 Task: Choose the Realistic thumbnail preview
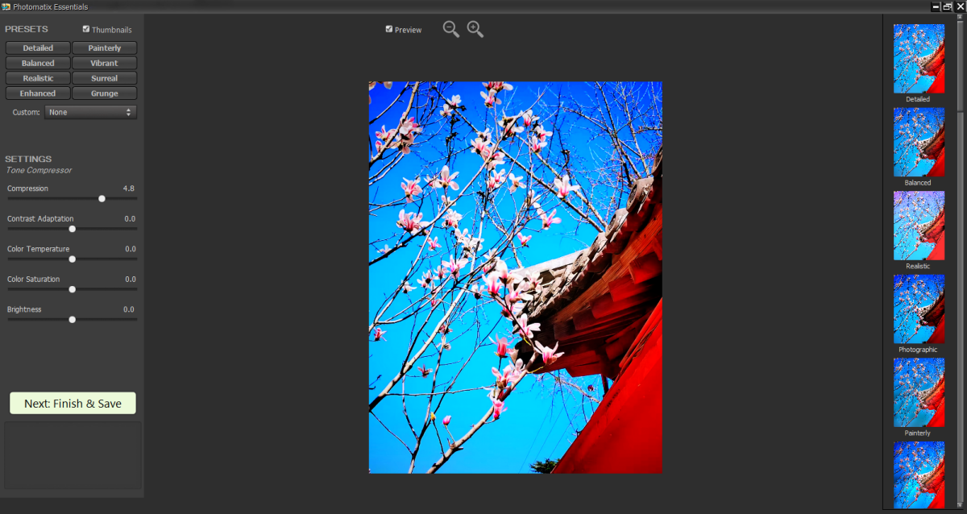tap(919, 226)
